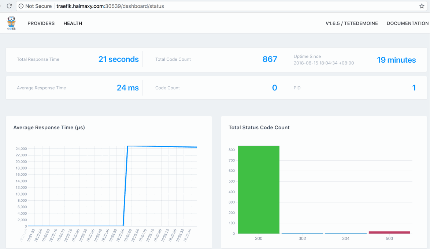
Task: Click the Average Response Time chart title
Action: (49, 127)
